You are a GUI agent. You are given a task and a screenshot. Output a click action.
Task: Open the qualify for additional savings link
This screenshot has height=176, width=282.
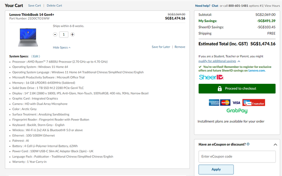click(217, 61)
